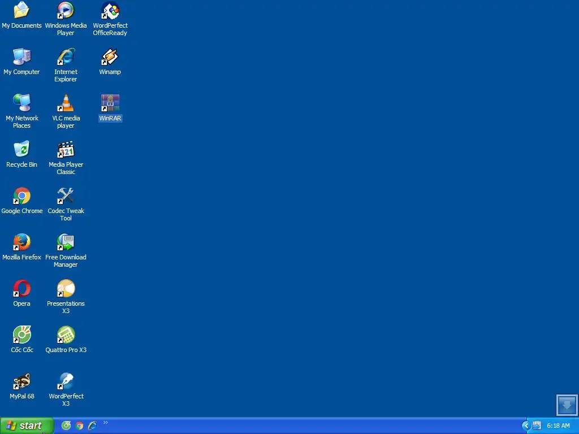Screen dimensions: 579x434
Task: Click the floating download drop box arrow
Action: pos(567,405)
